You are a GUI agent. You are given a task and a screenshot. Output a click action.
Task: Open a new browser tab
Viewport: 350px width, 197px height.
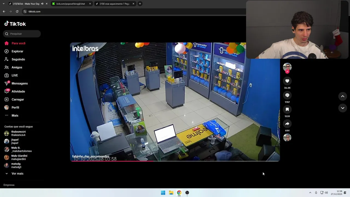[140, 4]
